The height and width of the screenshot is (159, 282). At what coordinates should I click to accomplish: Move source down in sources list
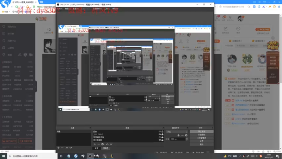click(x=111, y=144)
